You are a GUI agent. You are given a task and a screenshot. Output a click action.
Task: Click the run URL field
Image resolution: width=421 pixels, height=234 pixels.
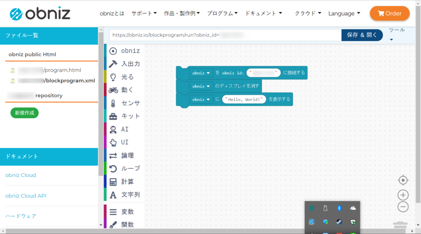coord(225,35)
